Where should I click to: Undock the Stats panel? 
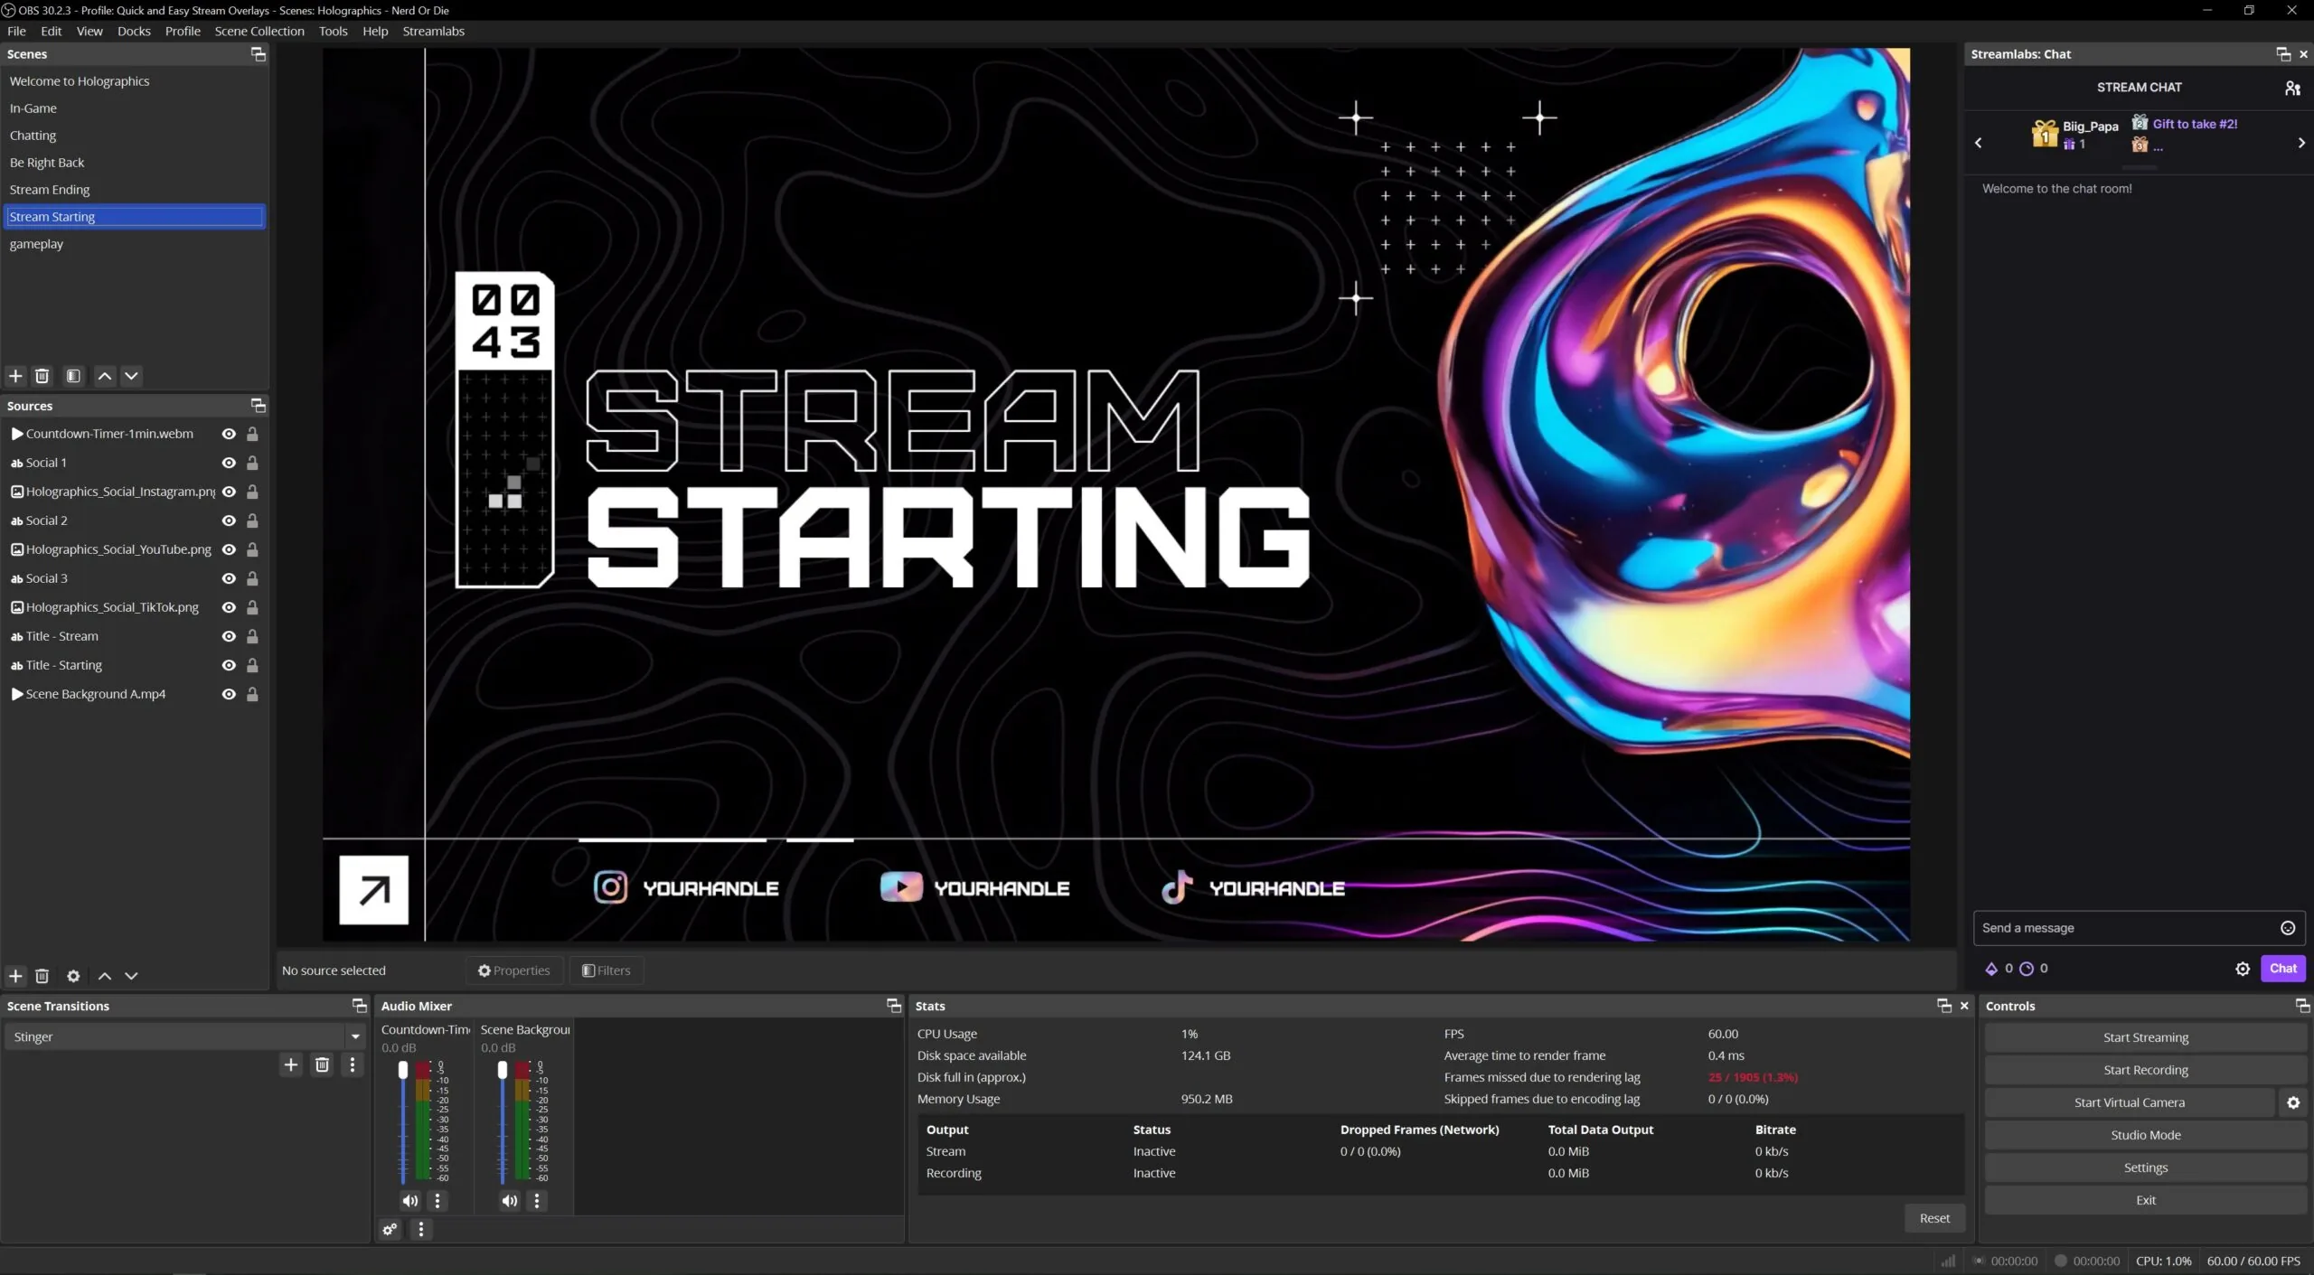[1944, 1006]
